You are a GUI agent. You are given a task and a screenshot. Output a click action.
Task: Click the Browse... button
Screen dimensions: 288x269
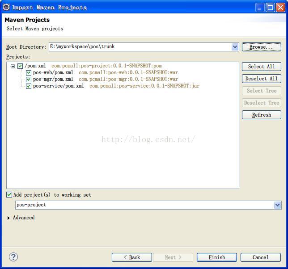pyautogui.click(x=261, y=47)
